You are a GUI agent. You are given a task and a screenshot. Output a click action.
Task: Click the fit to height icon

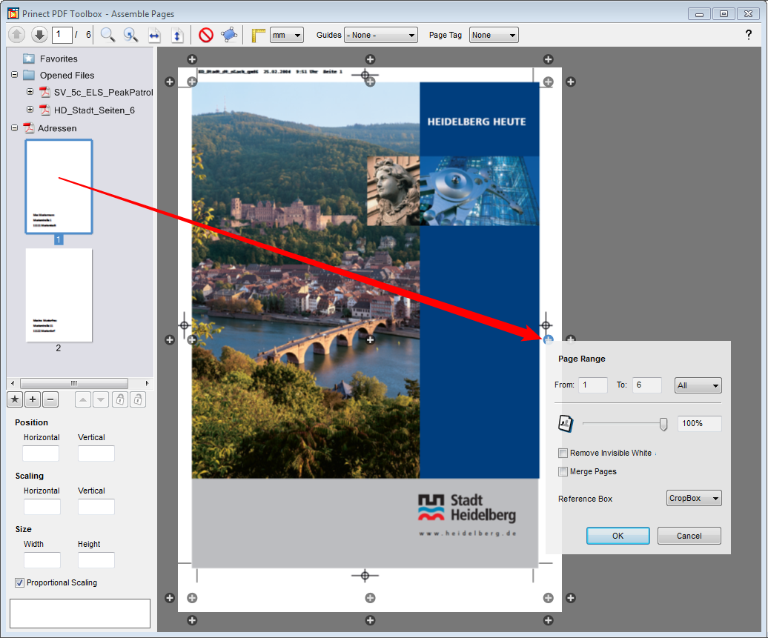click(x=177, y=35)
